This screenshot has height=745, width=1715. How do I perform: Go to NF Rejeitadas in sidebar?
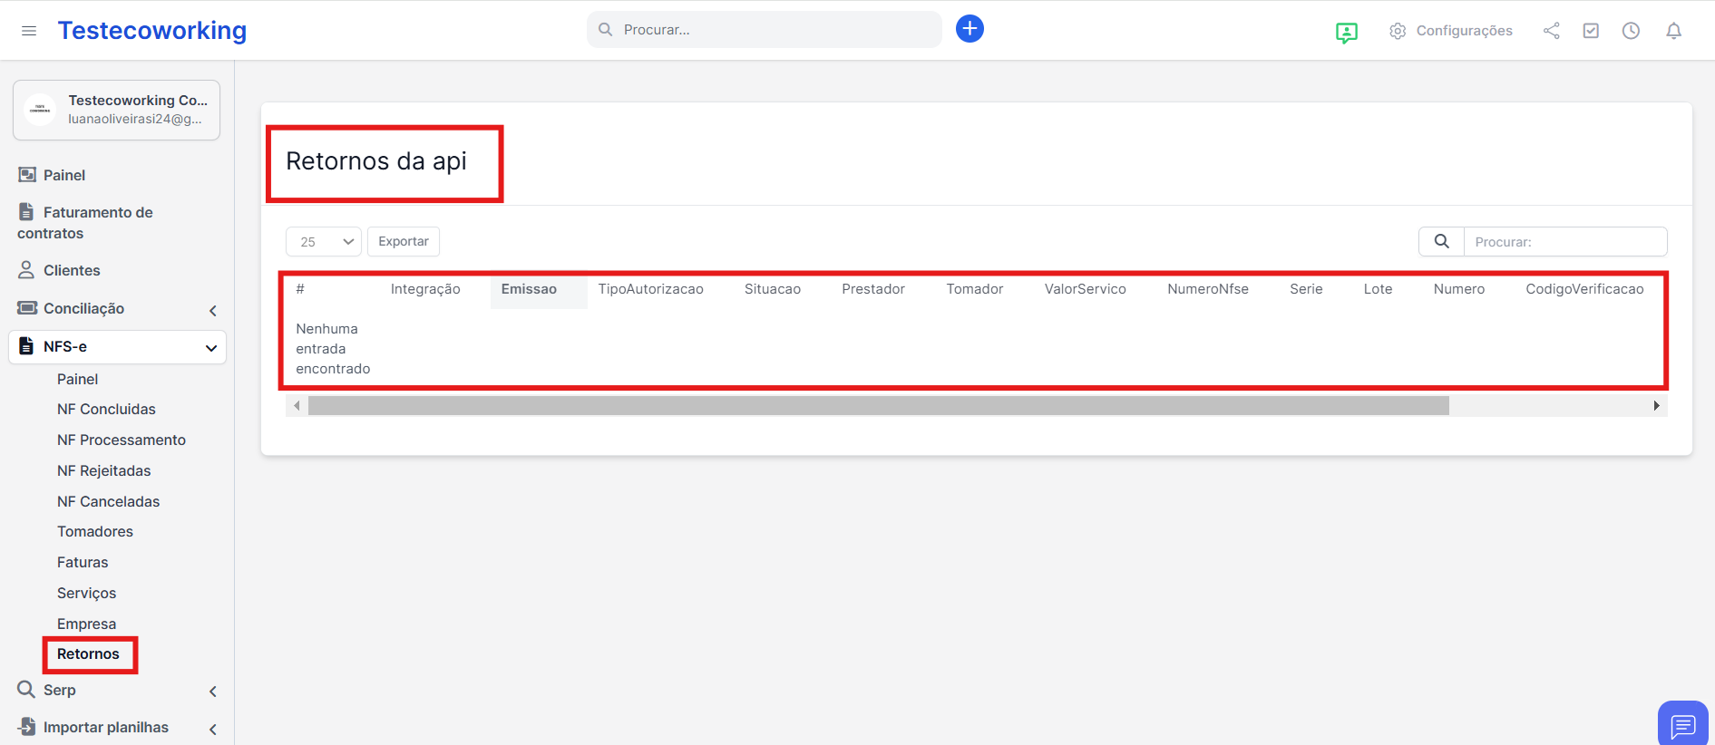104,471
